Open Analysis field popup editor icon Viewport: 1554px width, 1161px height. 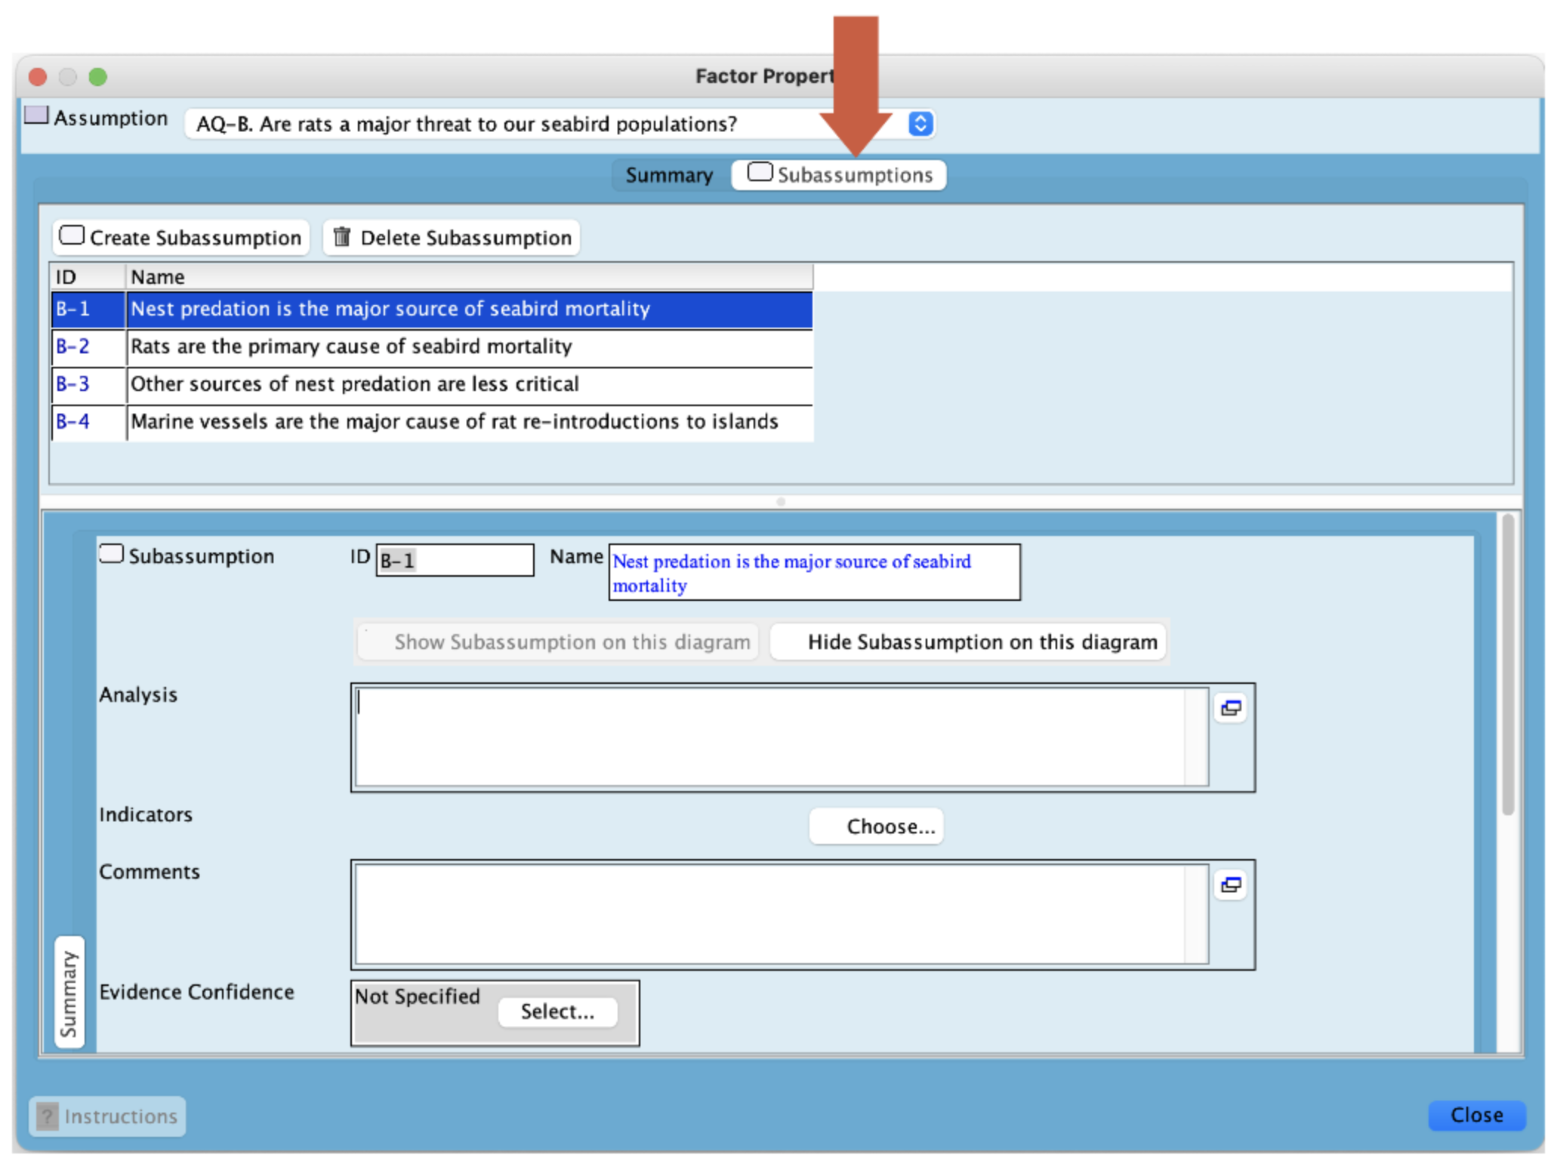click(x=1231, y=708)
